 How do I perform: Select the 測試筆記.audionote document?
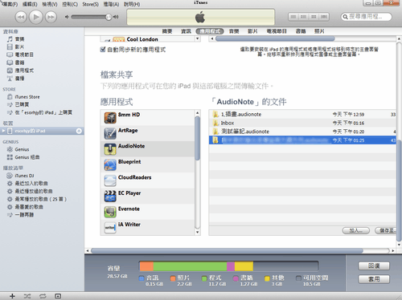coord(302,132)
